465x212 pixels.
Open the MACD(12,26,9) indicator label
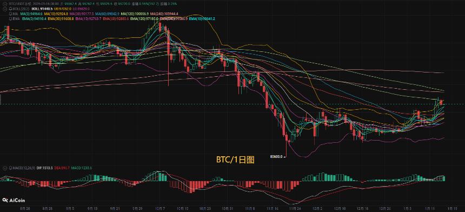point(24,168)
